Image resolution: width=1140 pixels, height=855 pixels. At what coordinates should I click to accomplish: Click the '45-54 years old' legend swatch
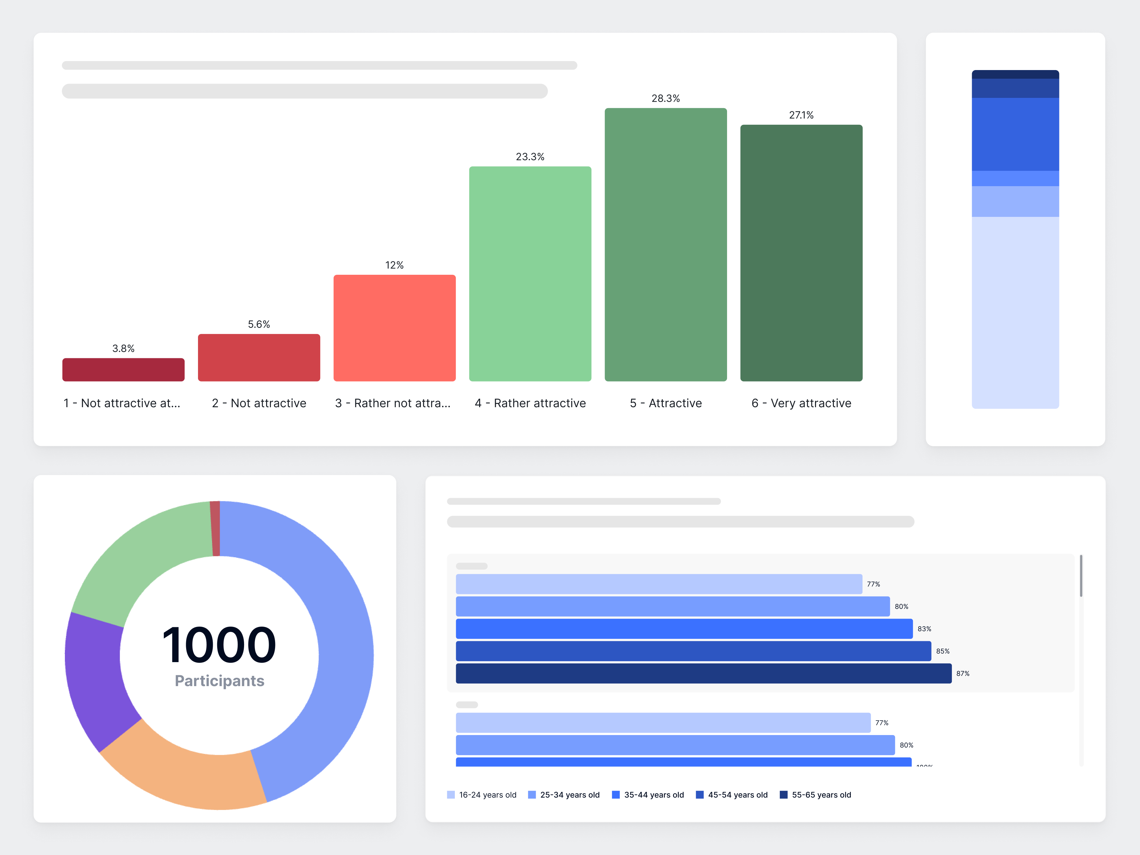click(700, 795)
